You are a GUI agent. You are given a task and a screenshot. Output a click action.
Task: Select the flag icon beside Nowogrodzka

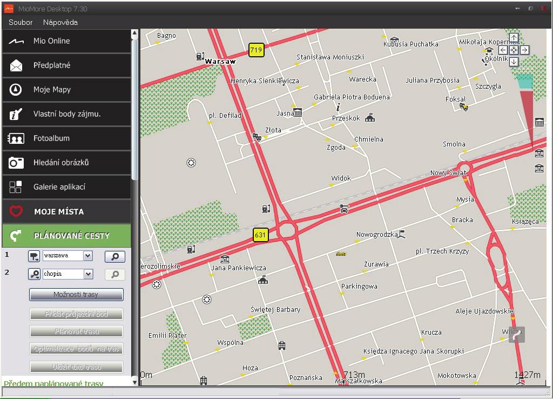click(401, 234)
